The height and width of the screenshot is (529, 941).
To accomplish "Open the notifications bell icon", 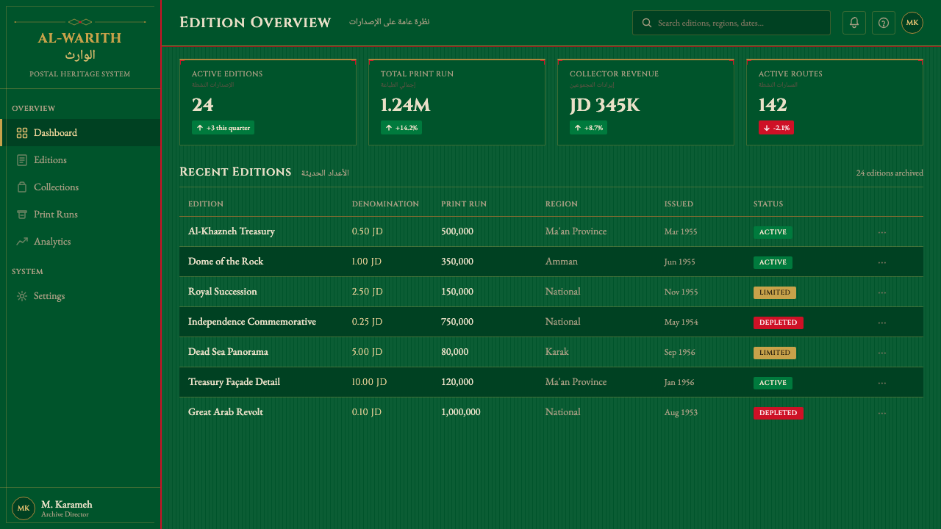I will pyautogui.click(x=854, y=23).
